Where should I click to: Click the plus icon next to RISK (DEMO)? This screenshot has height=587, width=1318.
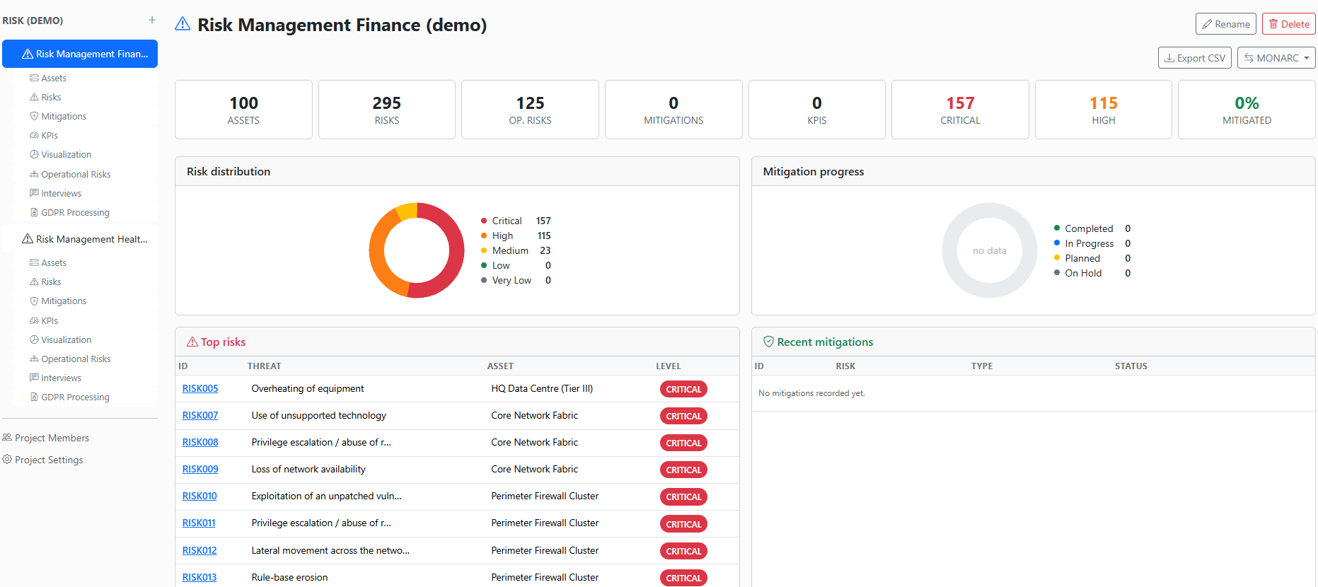151,20
